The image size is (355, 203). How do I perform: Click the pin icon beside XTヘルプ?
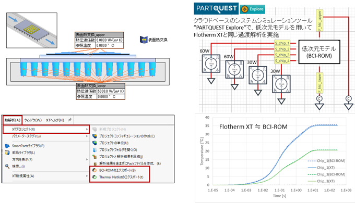coord(70,120)
